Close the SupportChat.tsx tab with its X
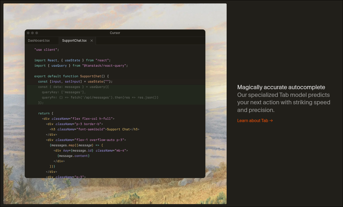The height and width of the screenshot is (207, 343). pos(92,41)
